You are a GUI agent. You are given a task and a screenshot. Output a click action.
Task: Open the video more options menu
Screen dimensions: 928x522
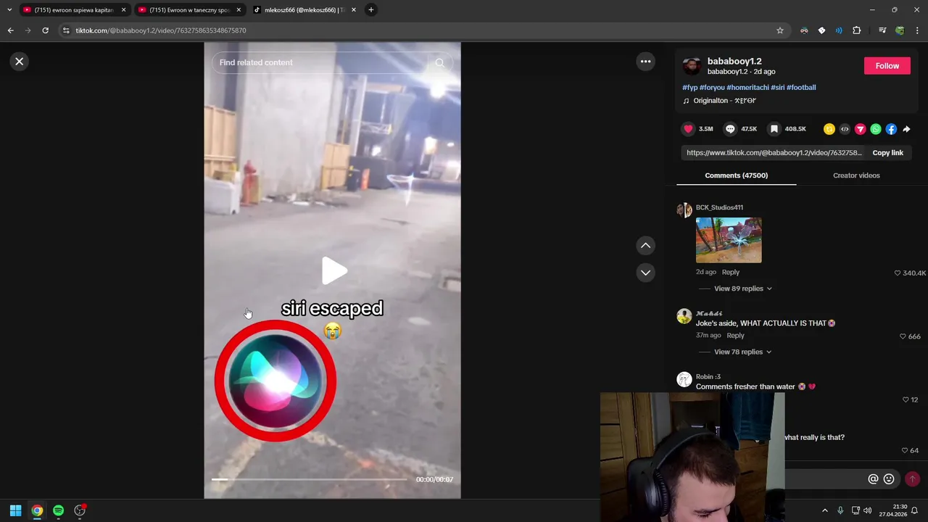click(645, 62)
